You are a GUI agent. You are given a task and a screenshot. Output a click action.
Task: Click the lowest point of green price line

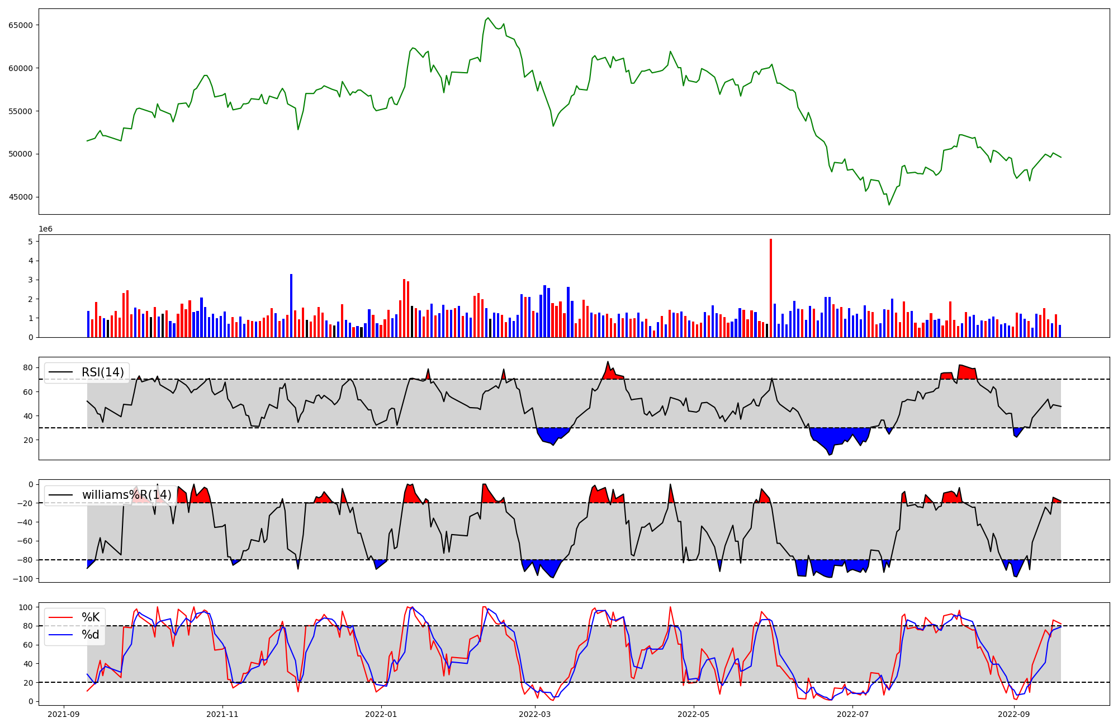coord(889,205)
